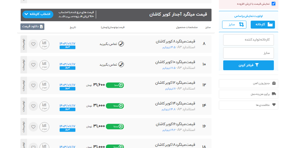This screenshot has width=291, height=148.
Task: Click the heart icon for size 12 row
Action: (x=33, y=85)
